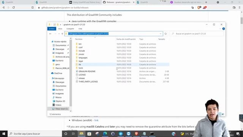The height and width of the screenshot is (137, 243).
Task: Select geco folder in quick access
Action: pos(57,64)
